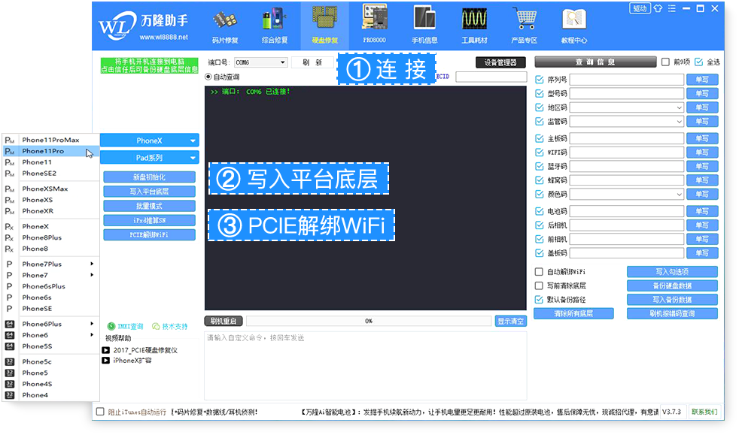
Task: Click the 序列号 input field
Action: click(x=627, y=80)
